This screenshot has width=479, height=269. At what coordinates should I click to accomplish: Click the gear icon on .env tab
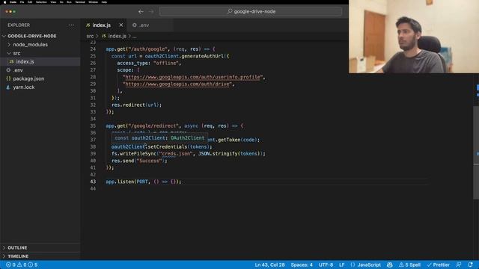coord(135,25)
